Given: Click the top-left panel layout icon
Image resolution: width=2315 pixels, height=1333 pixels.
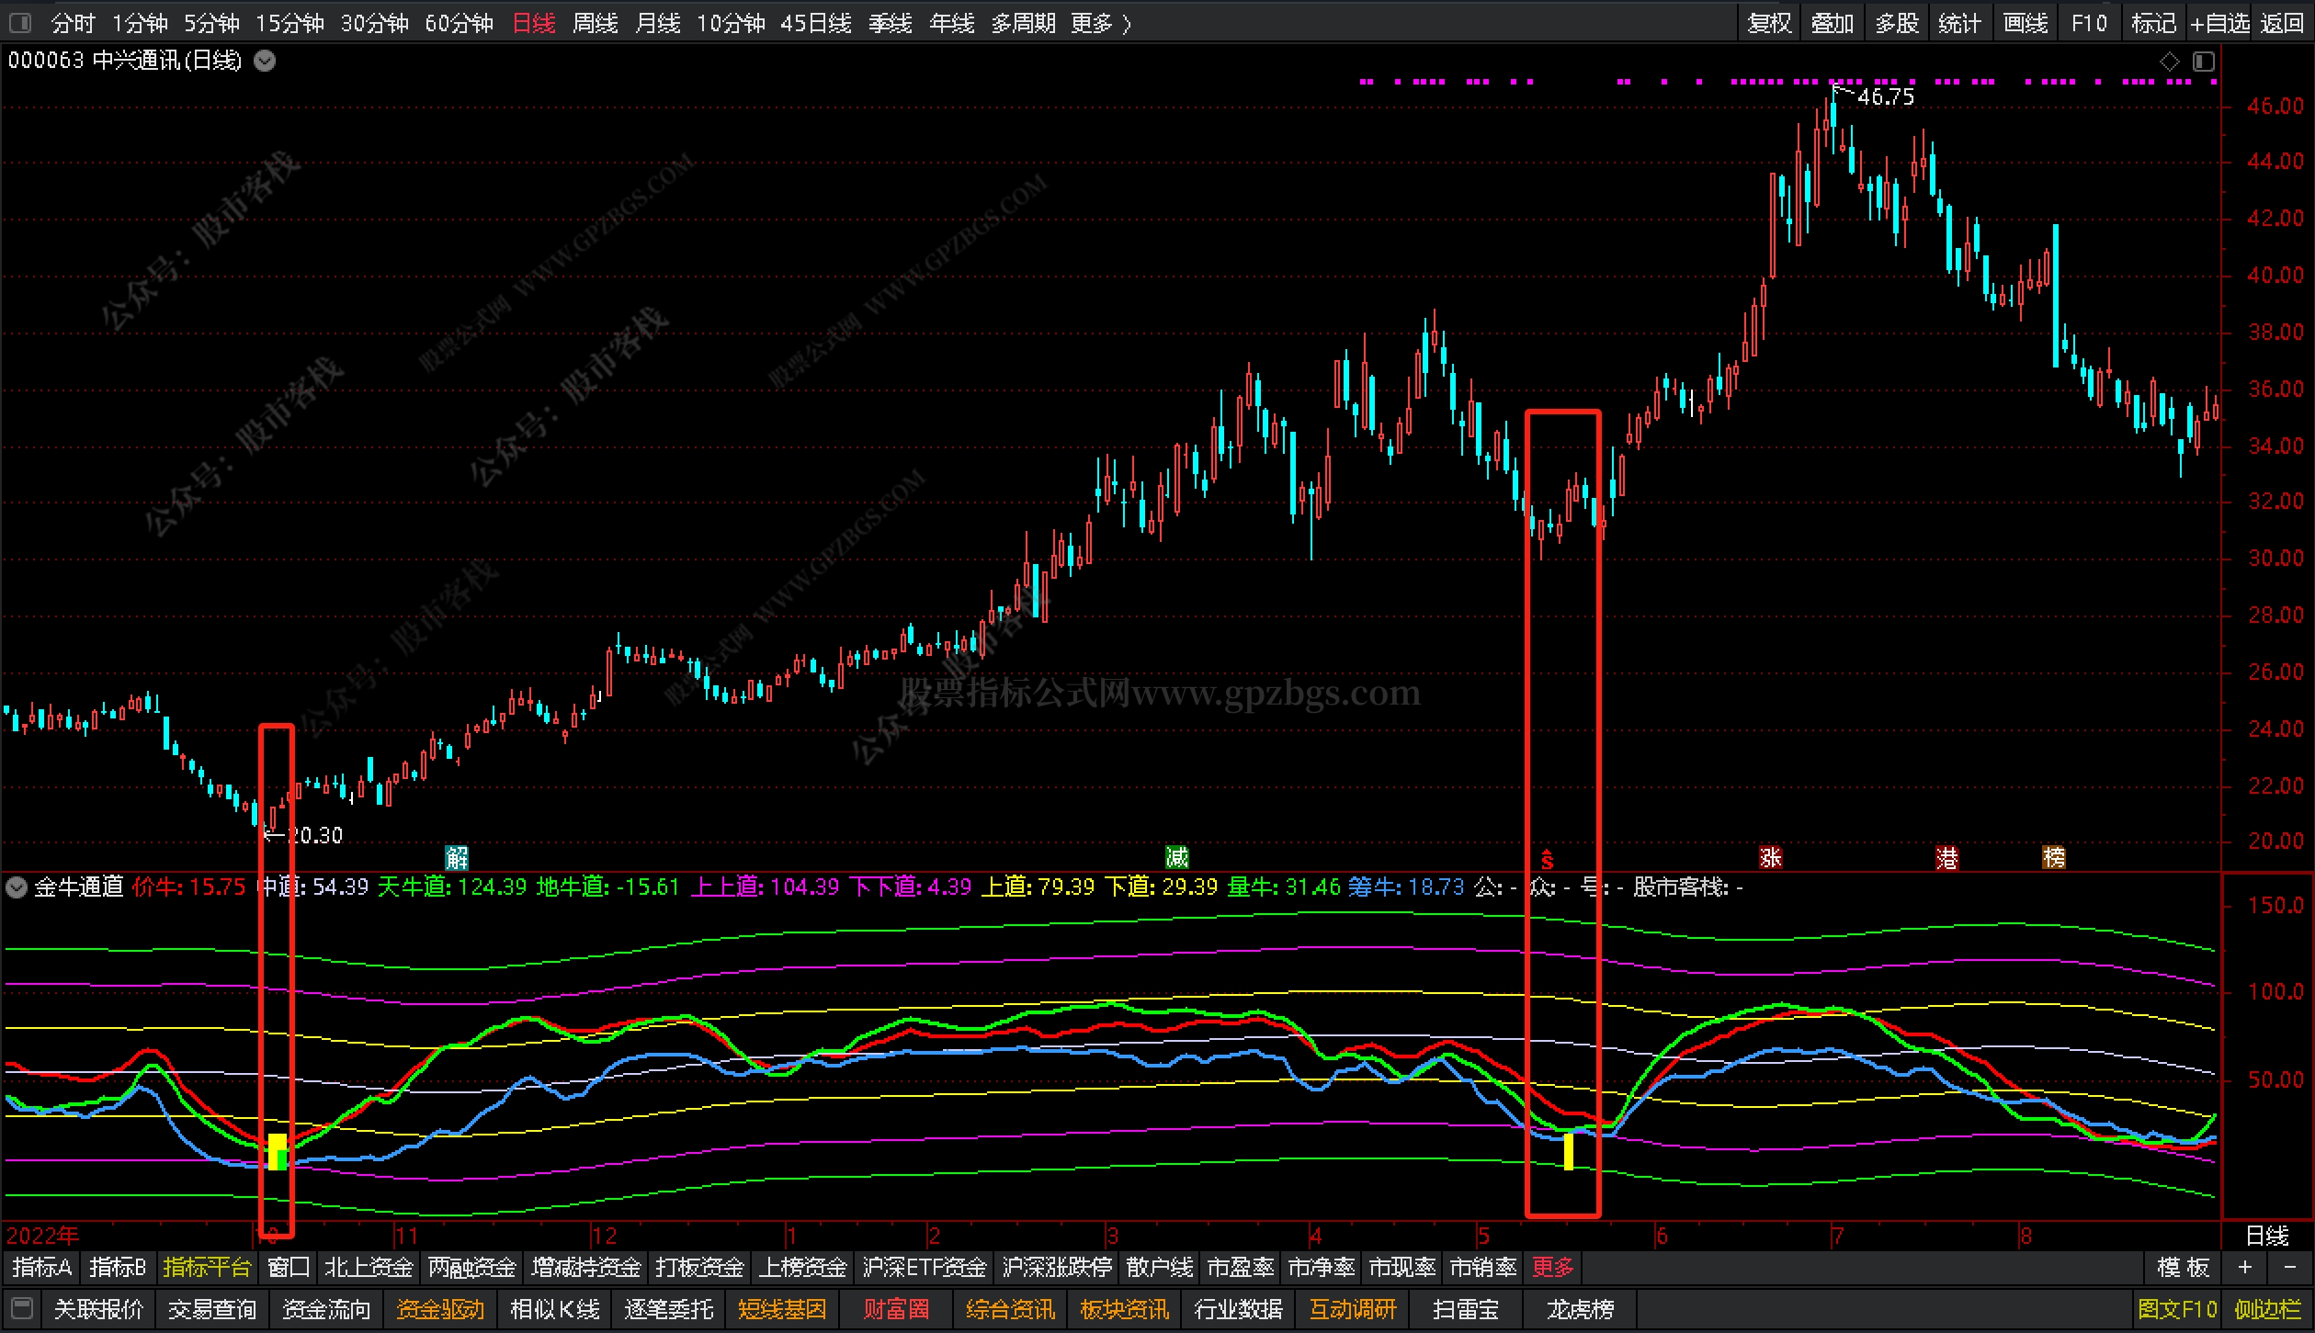Looking at the screenshot, I should pyautogui.click(x=19, y=22).
